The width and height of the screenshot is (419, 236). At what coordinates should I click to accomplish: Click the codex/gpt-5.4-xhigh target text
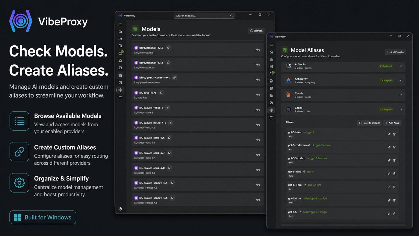coord(315,199)
